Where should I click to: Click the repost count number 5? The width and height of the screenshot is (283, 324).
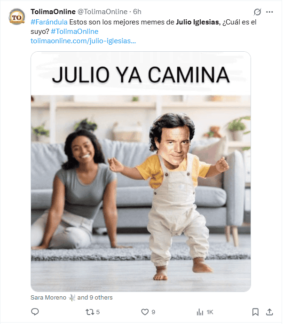click(98, 312)
